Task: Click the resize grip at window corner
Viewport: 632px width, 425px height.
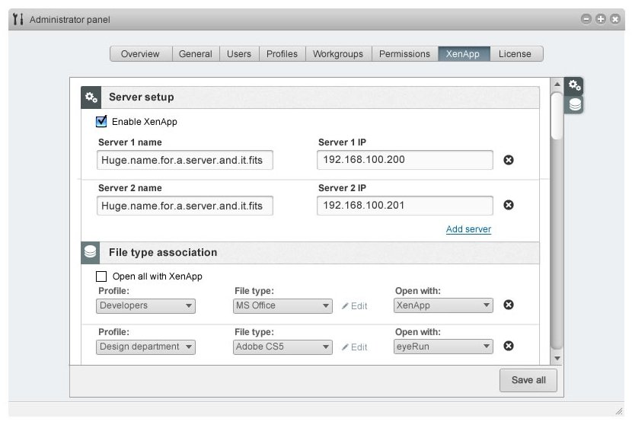Action: (x=619, y=411)
